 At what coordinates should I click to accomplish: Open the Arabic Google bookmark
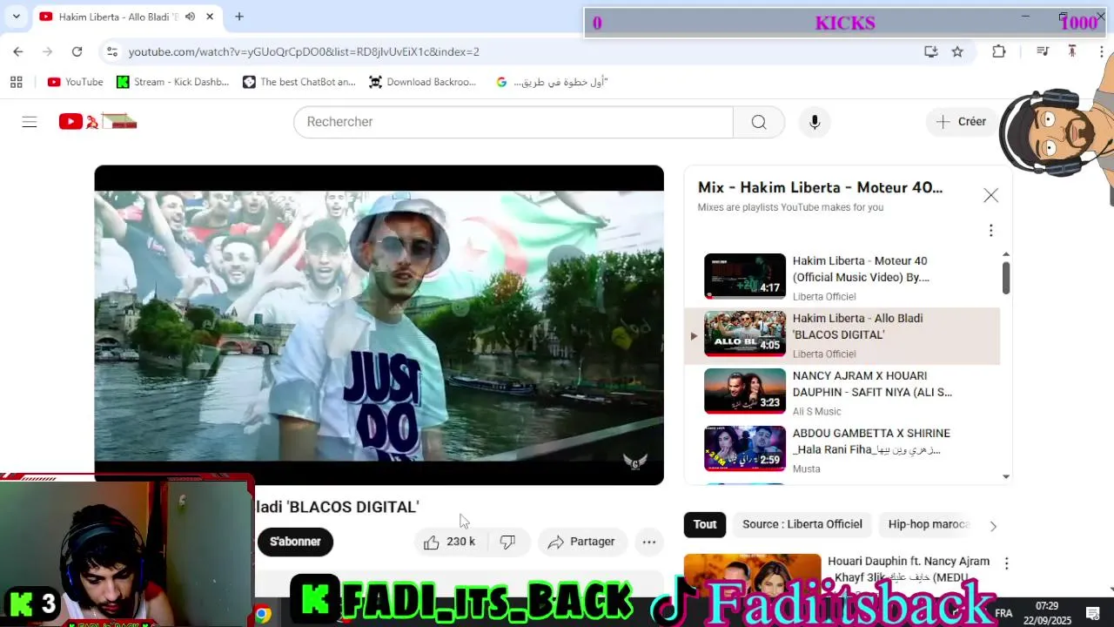point(552,82)
